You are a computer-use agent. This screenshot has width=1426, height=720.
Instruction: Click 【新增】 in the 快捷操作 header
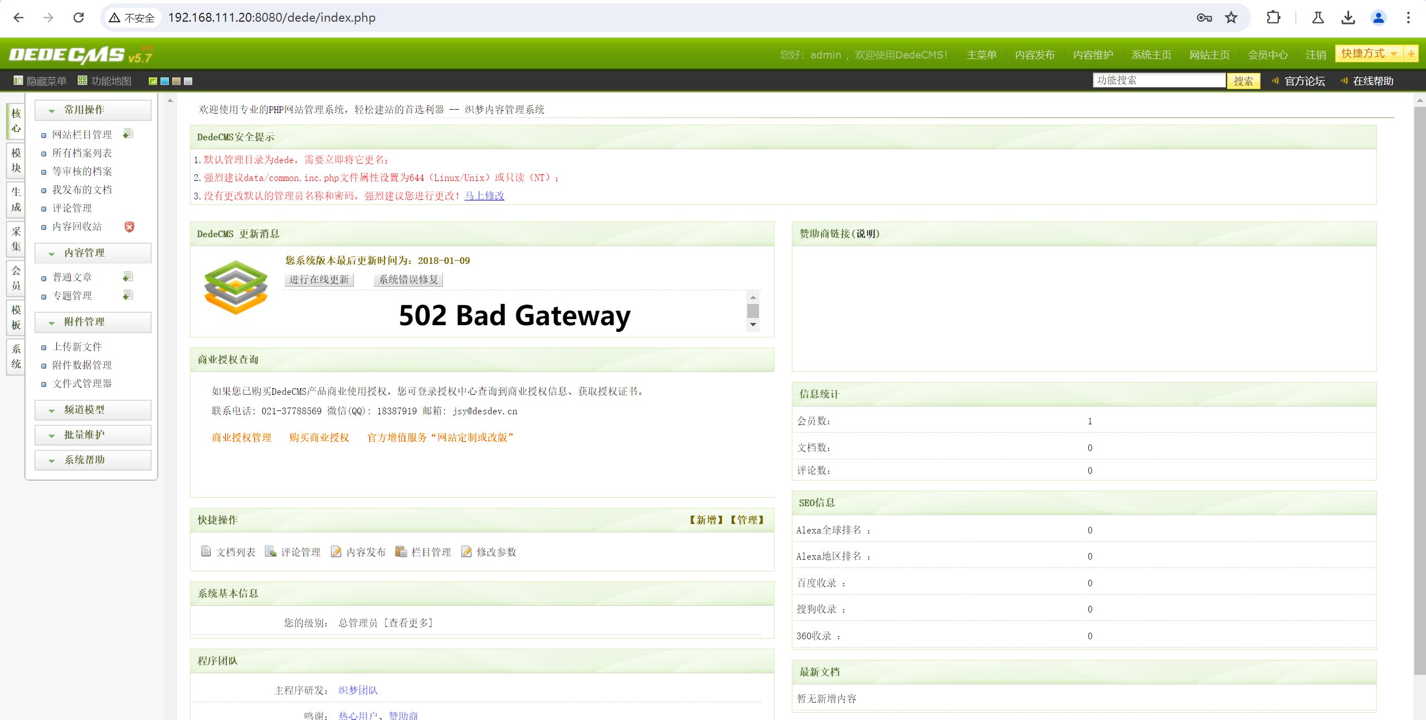click(x=706, y=520)
